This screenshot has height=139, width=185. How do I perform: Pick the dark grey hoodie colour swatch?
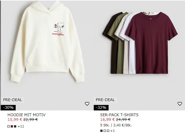(x=15, y=126)
